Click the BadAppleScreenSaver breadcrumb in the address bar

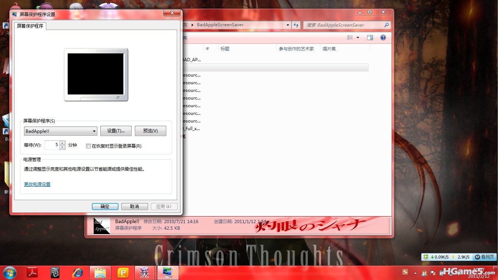tap(220, 25)
